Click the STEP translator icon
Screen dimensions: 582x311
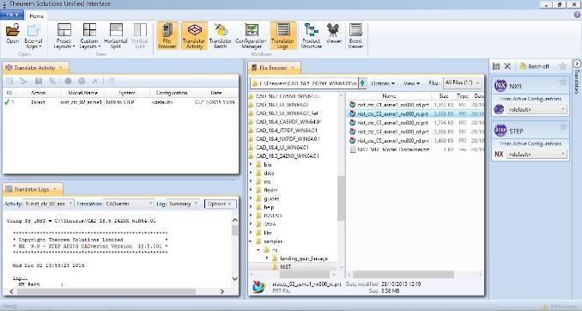(x=500, y=131)
